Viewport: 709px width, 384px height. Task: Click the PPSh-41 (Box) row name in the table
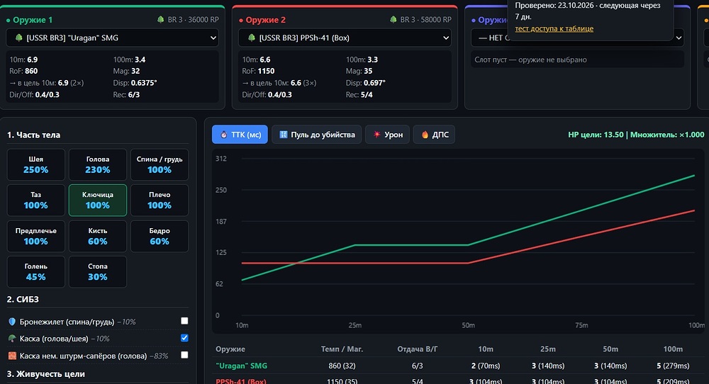240,381
